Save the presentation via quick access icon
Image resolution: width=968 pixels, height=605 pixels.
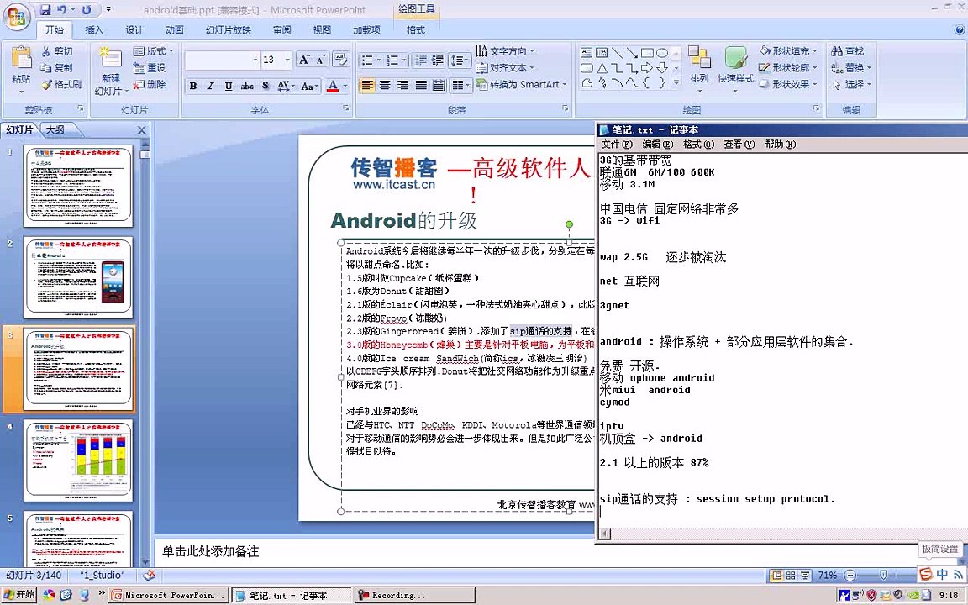[45, 9]
